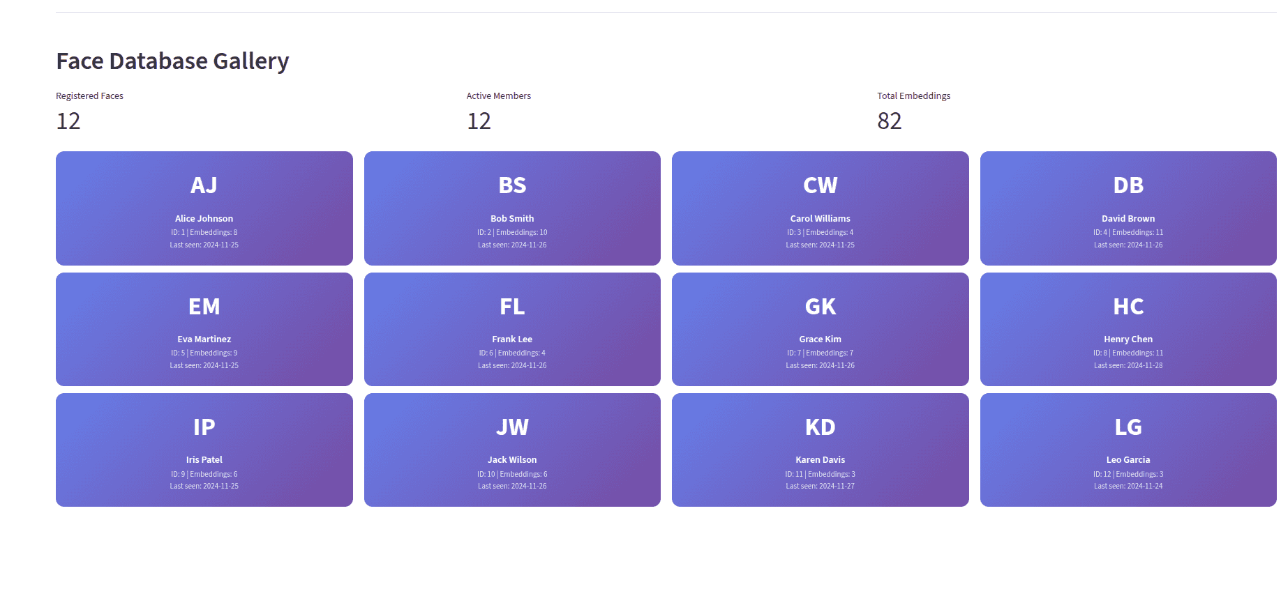Select the GK initials avatar

pyautogui.click(x=820, y=307)
